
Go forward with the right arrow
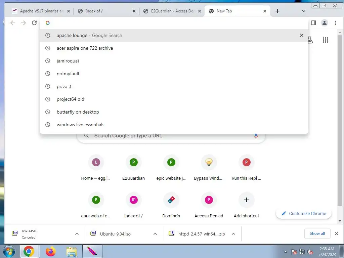[24, 23]
